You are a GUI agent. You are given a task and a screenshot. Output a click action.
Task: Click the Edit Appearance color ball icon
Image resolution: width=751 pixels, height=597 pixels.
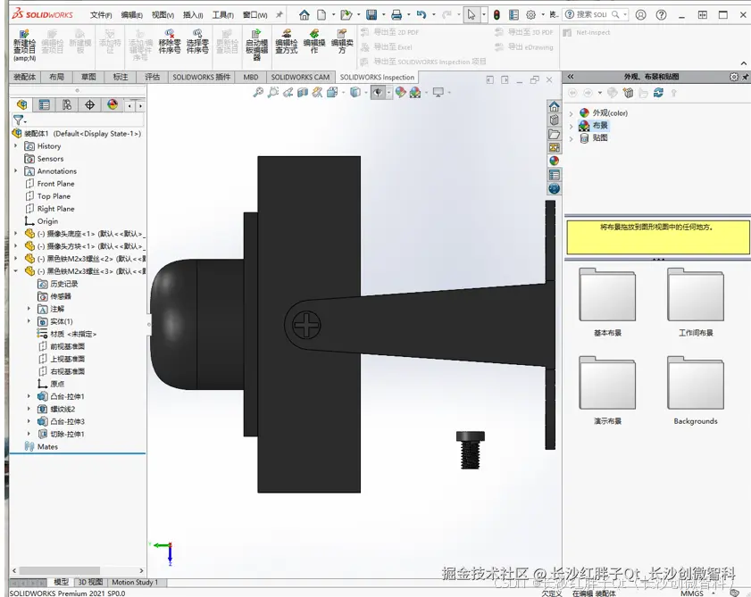click(400, 93)
